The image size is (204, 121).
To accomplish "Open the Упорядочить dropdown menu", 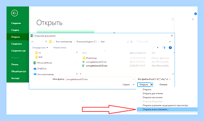I will click(x=40, y=48).
